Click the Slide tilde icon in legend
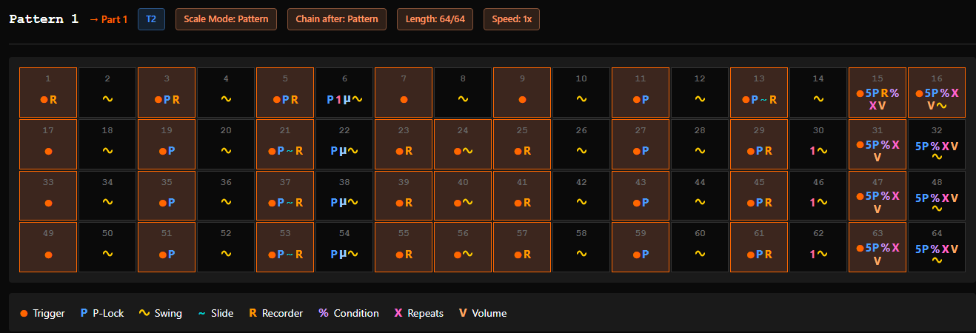Viewport: 976px width, 333px height. click(x=201, y=313)
